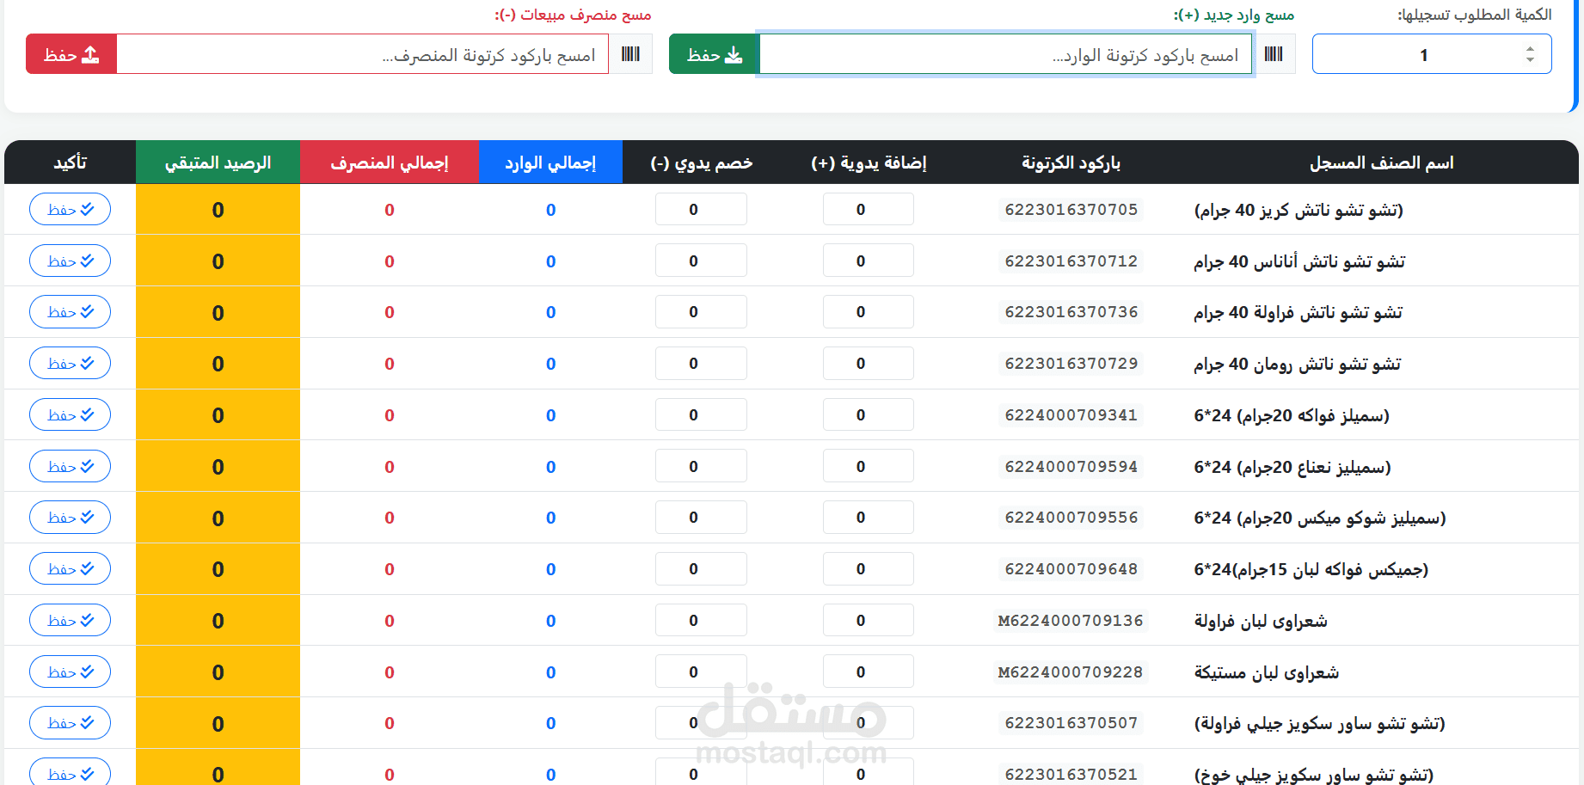Click the red حفظ save sales-out button

pos(71,54)
